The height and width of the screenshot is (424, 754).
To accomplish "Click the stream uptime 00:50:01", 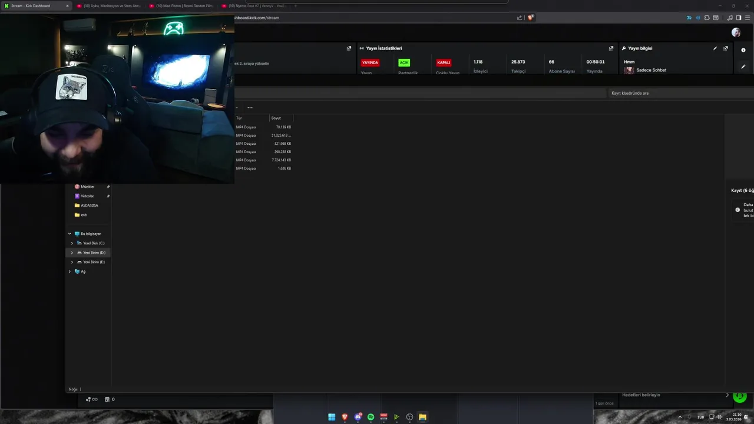I will (595, 62).
